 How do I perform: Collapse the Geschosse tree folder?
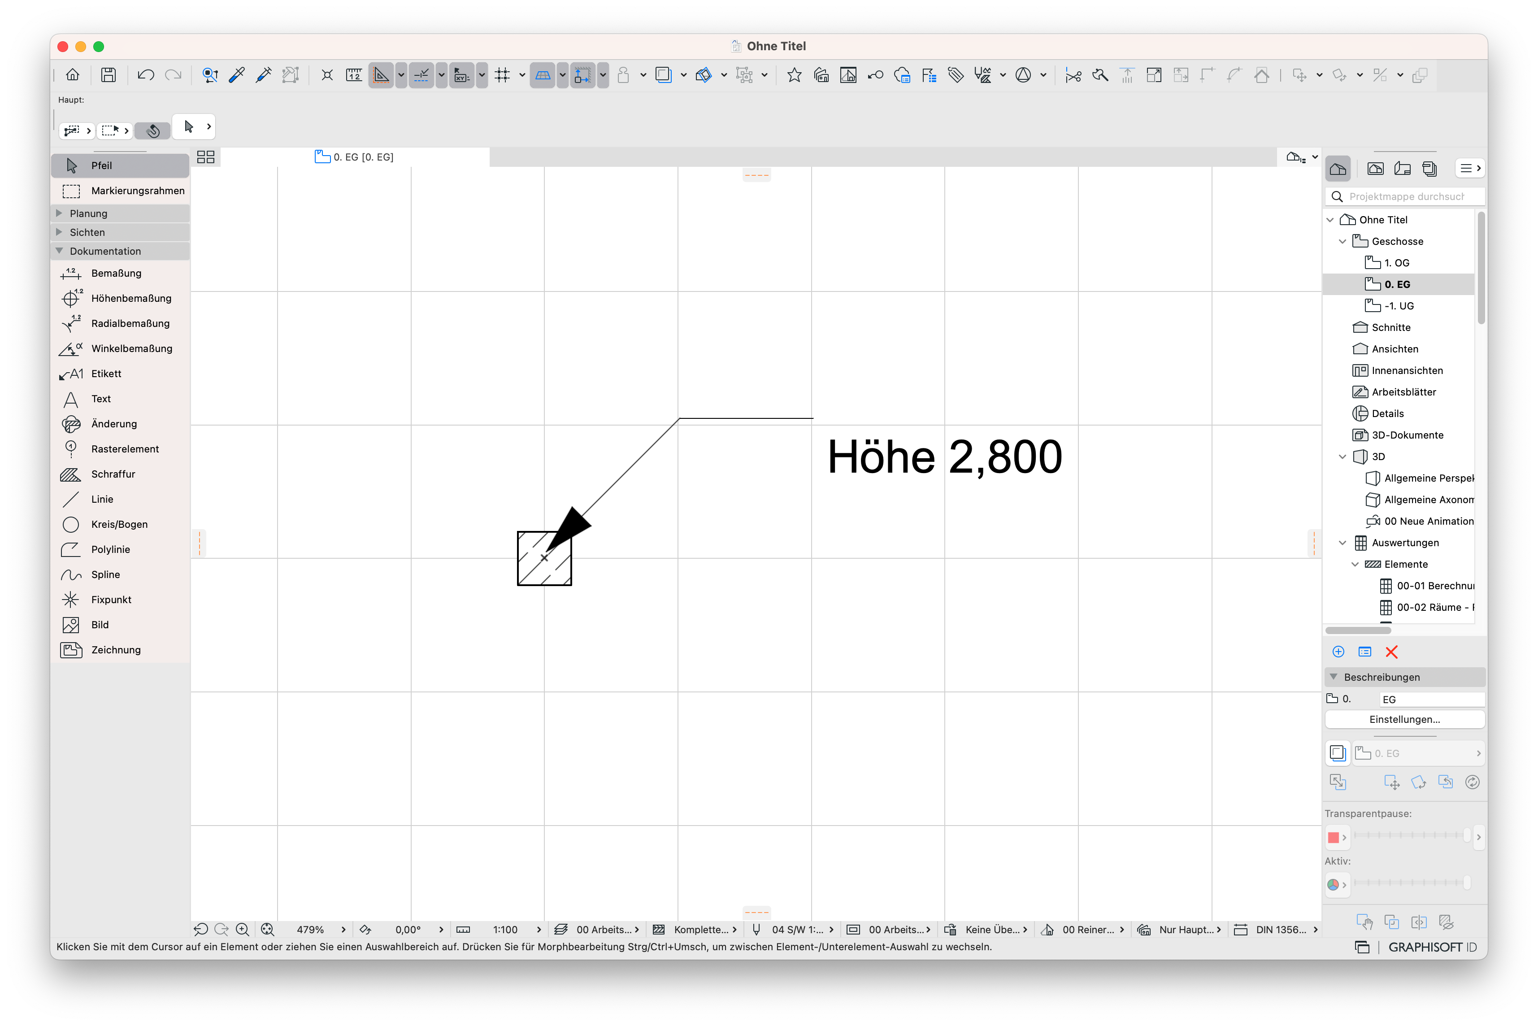click(1342, 241)
